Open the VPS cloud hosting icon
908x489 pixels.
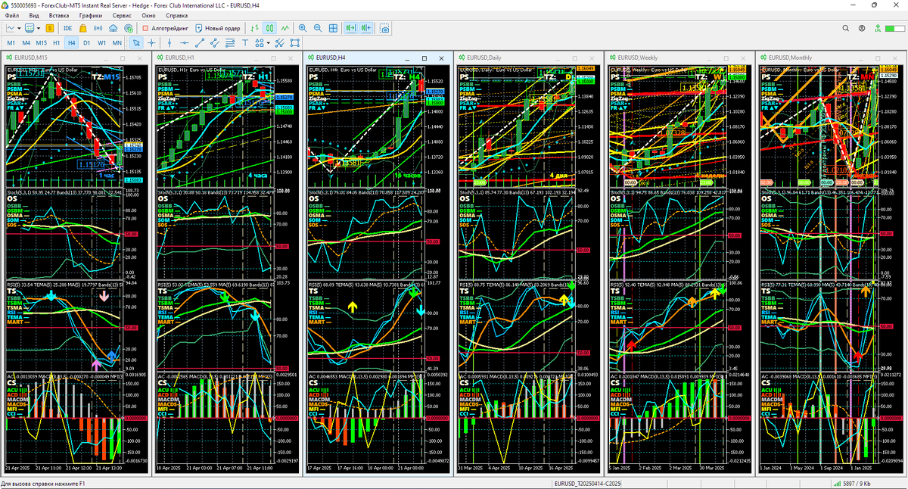coord(113,28)
